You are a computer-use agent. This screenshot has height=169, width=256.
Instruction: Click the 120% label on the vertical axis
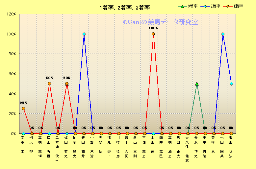coord(11,14)
